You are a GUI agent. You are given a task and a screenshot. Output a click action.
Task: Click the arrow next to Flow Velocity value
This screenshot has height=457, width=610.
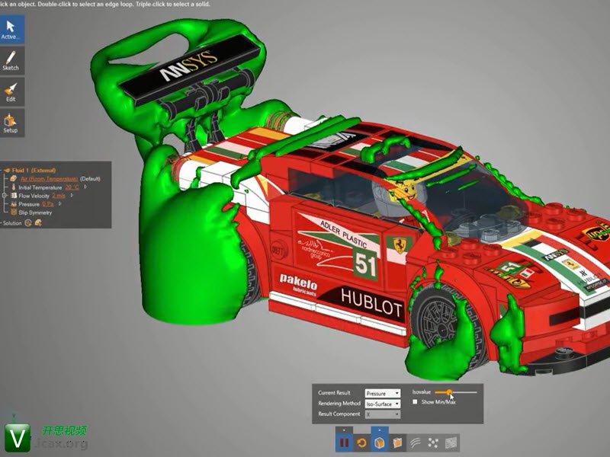[72, 195]
